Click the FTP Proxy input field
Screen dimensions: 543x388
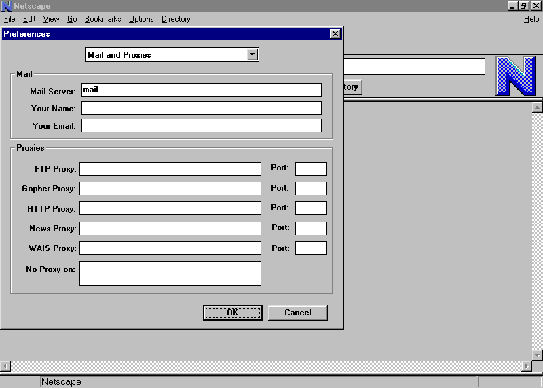coord(170,169)
